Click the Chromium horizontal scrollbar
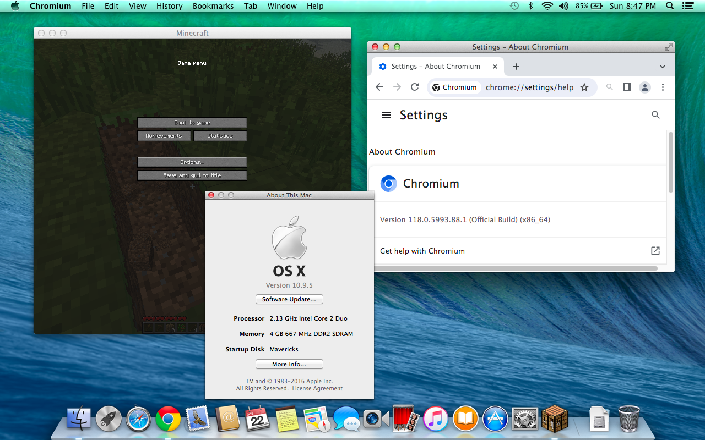Image resolution: width=705 pixels, height=440 pixels. coord(516,268)
